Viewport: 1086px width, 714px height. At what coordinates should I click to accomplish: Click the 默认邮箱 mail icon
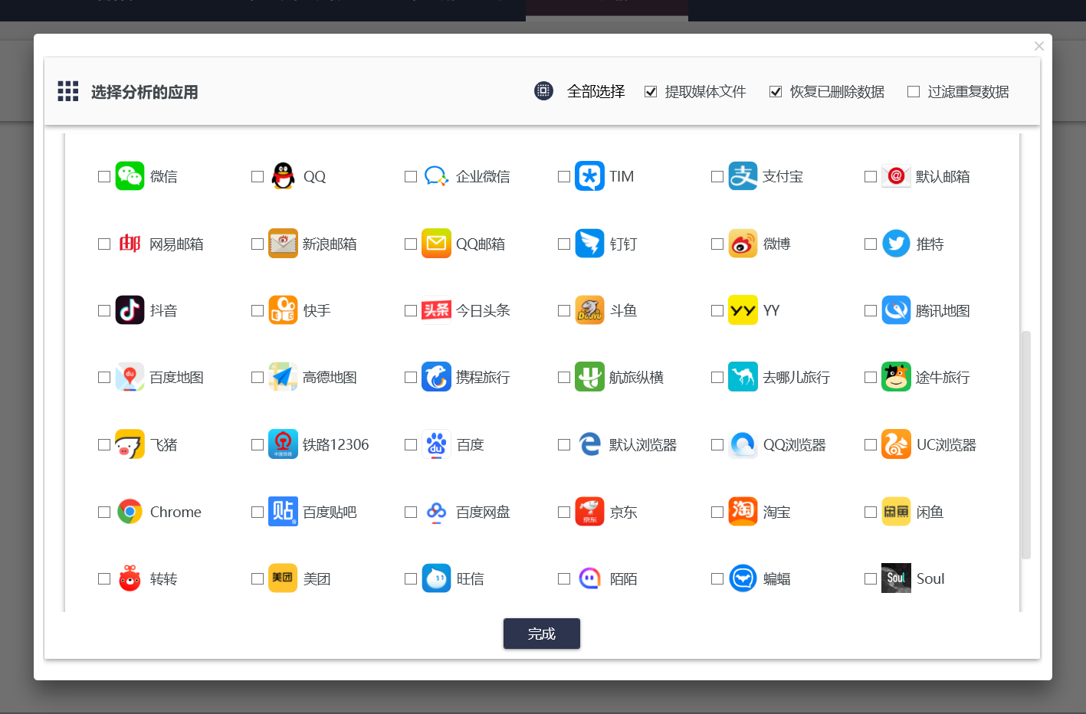(896, 176)
